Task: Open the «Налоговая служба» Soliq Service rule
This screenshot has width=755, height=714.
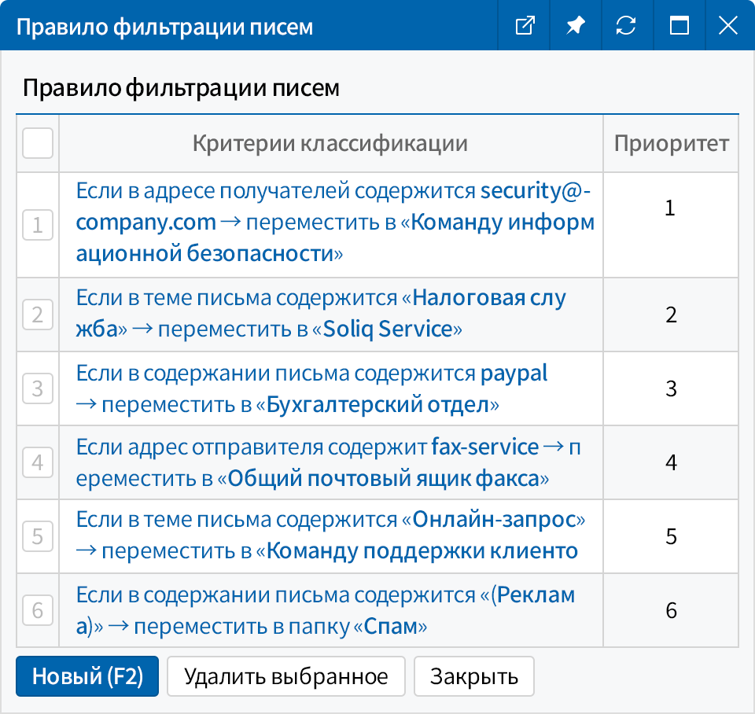Action: [321, 314]
